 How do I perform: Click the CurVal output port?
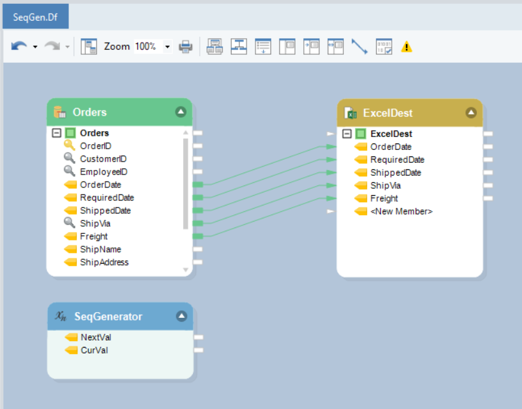[199, 350]
